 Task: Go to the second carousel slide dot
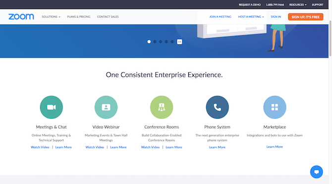[155, 42]
